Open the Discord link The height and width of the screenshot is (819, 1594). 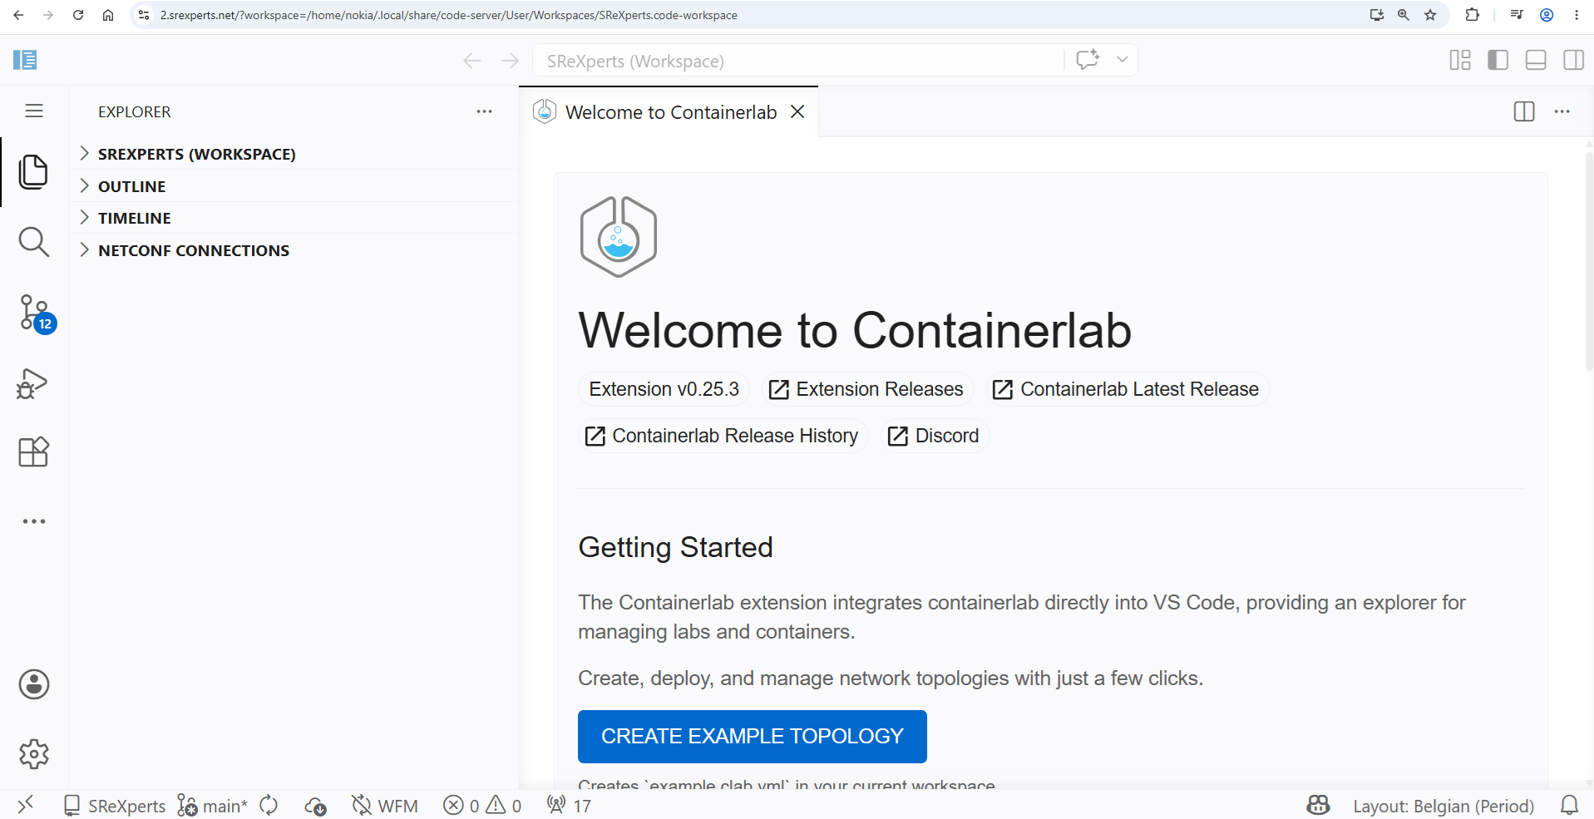click(x=934, y=436)
